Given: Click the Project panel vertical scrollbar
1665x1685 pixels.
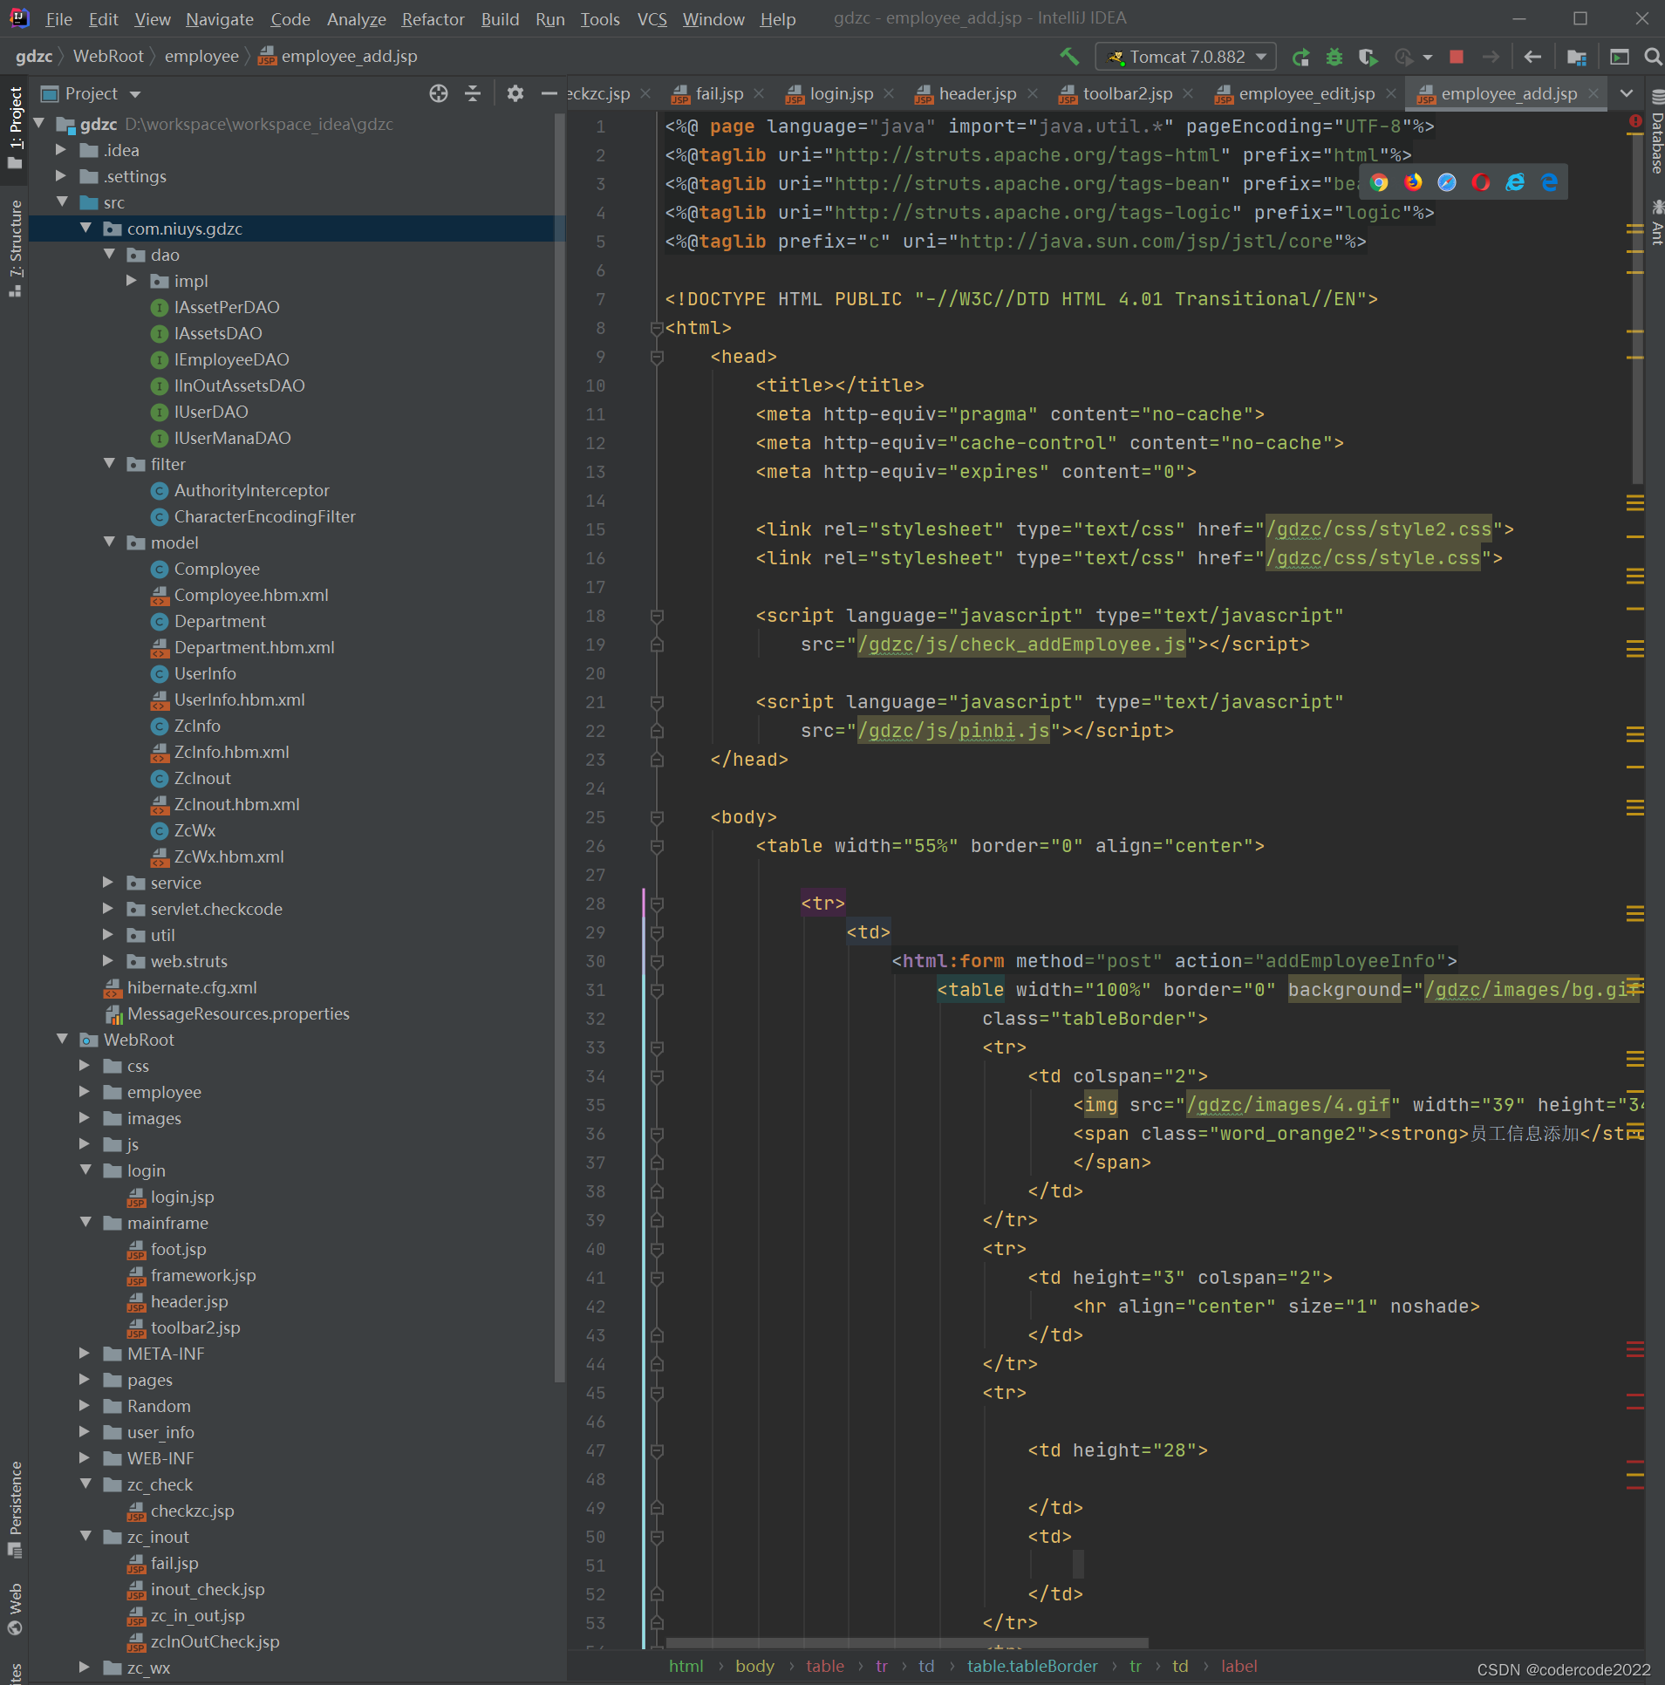Looking at the screenshot, I should 559,746.
